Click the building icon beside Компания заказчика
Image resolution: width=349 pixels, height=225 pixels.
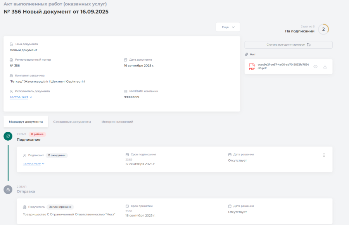click(x=12, y=76)
